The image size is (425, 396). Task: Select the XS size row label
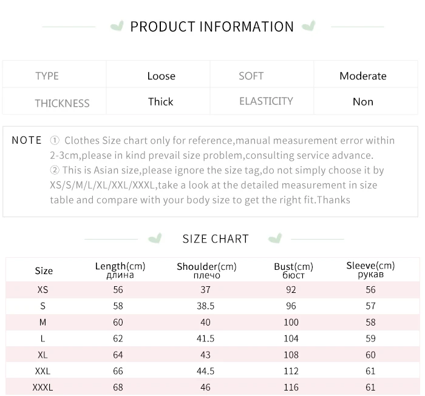point(42,290)
